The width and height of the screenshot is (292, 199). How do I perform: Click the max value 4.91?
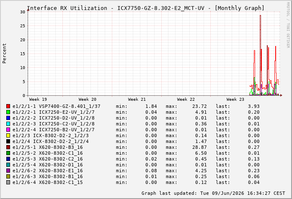[201, 112]
